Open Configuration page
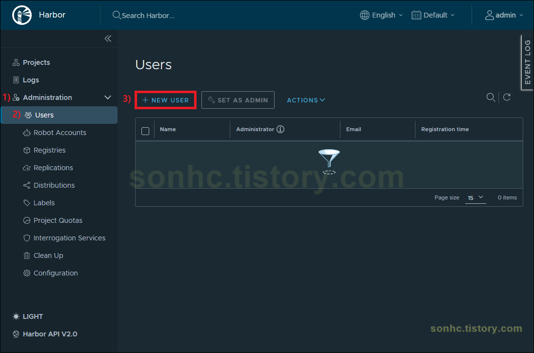 [56, 273]
